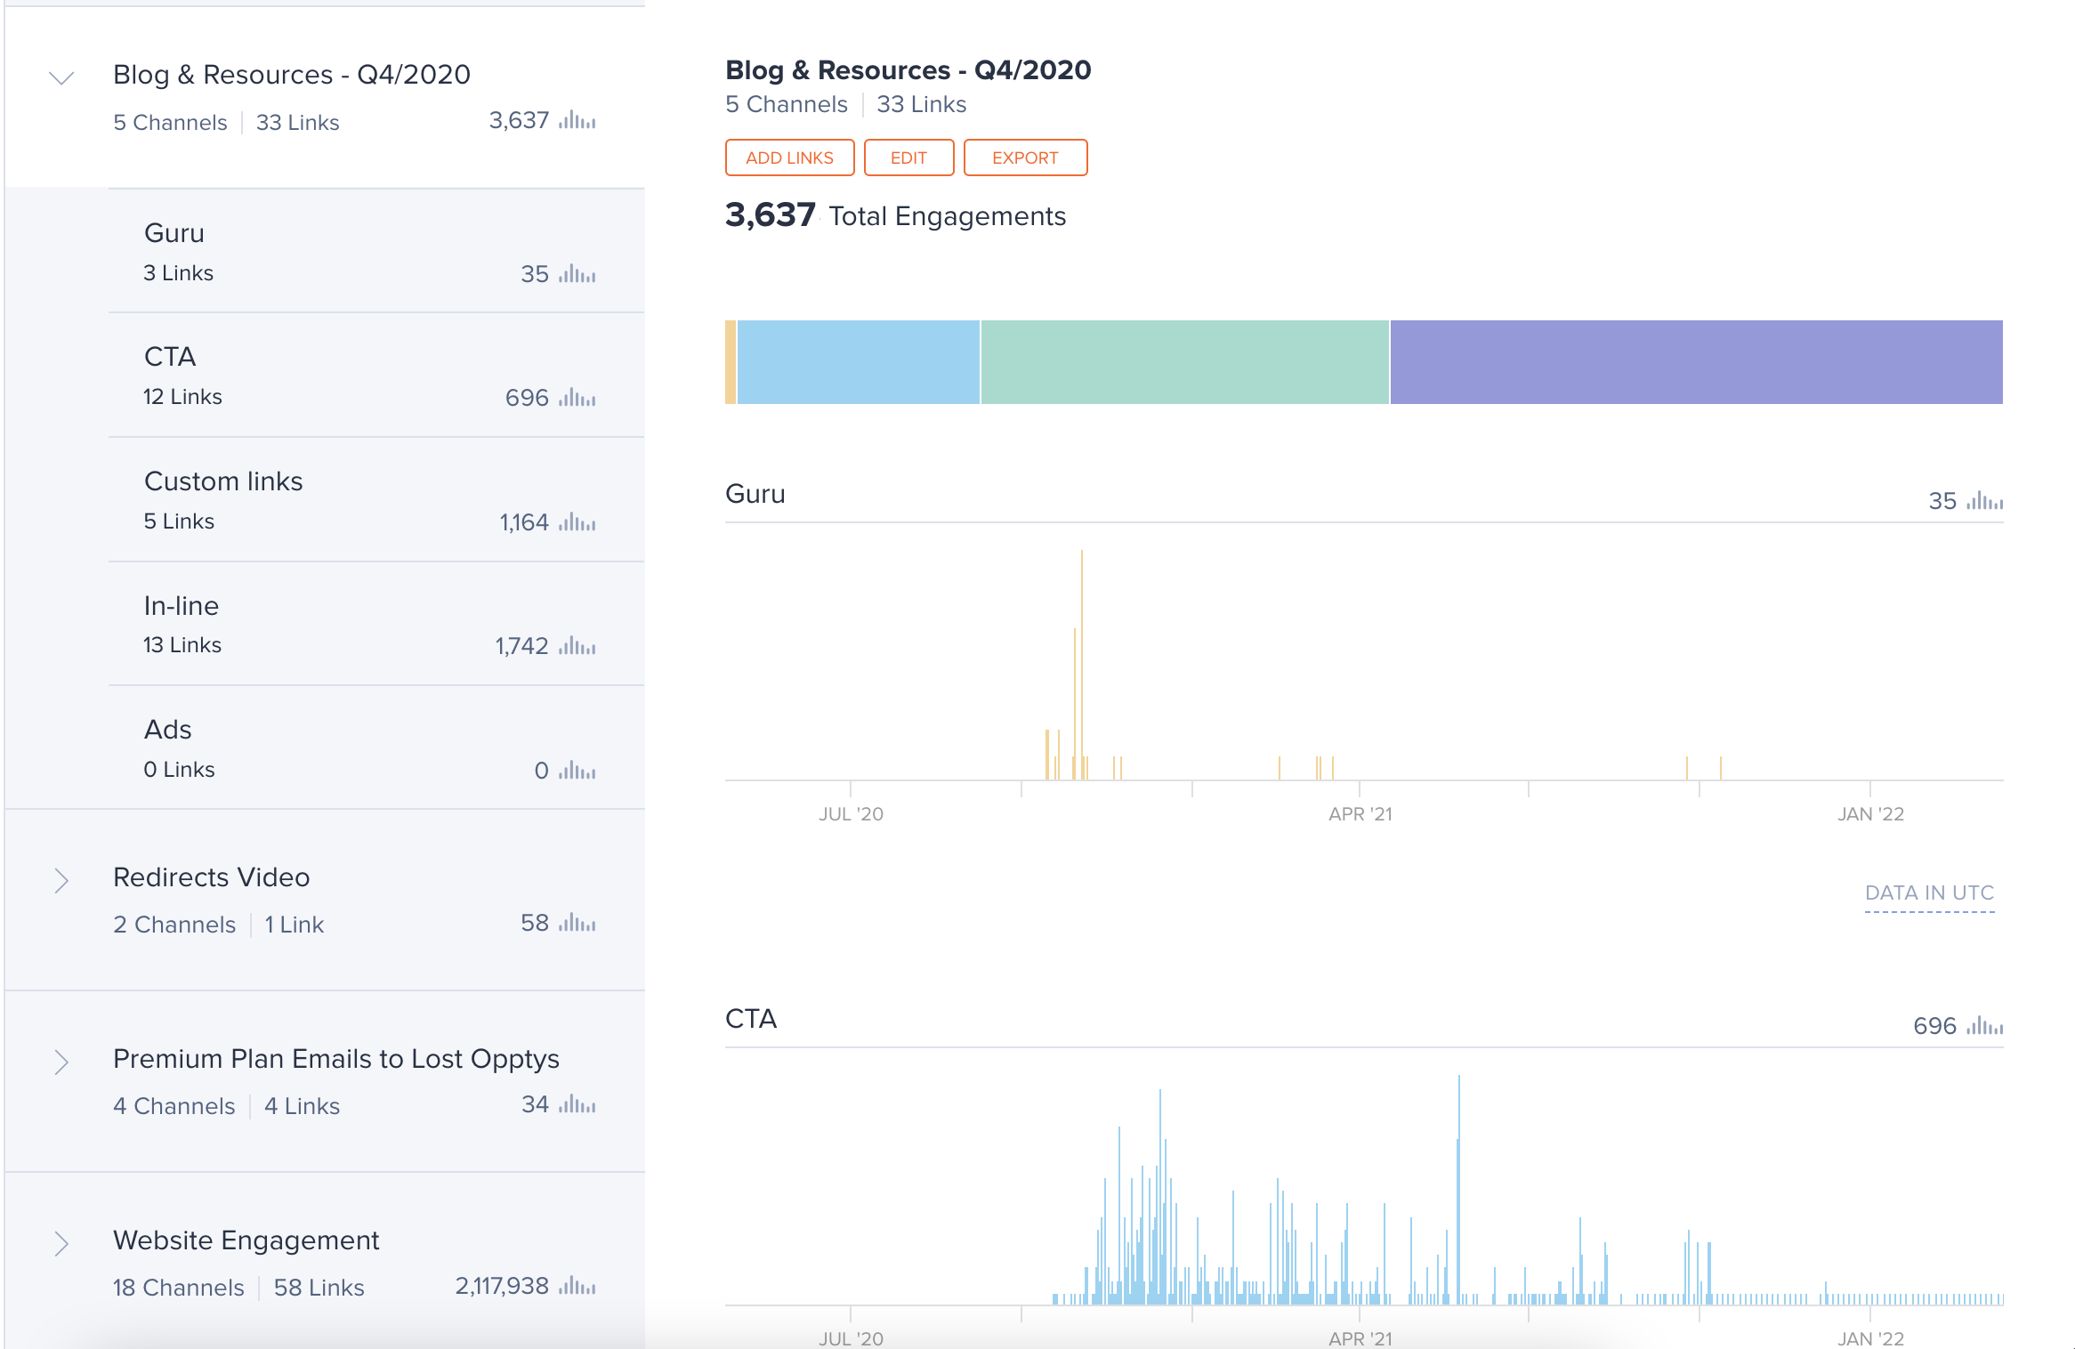Click chart icon beside Redirects Video 58
The image size is (2075, 1349).
(577, 924)
